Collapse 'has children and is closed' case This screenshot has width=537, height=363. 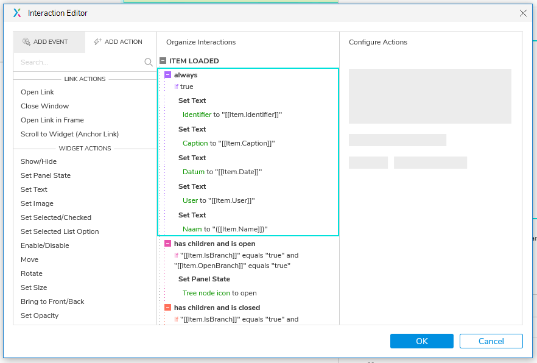(168, 308)
